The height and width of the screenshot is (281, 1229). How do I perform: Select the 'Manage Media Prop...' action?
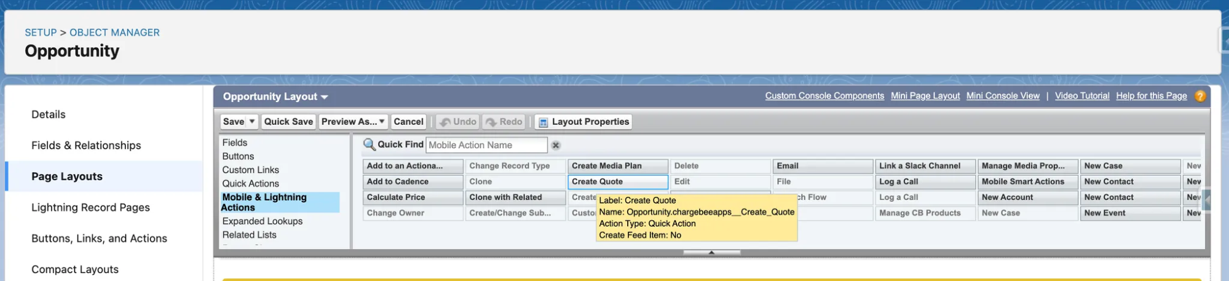(1028, 166)
